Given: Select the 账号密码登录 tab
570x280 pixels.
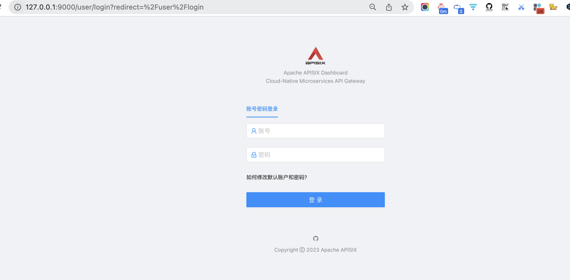Looking at the screenshot, I should 262,109.
